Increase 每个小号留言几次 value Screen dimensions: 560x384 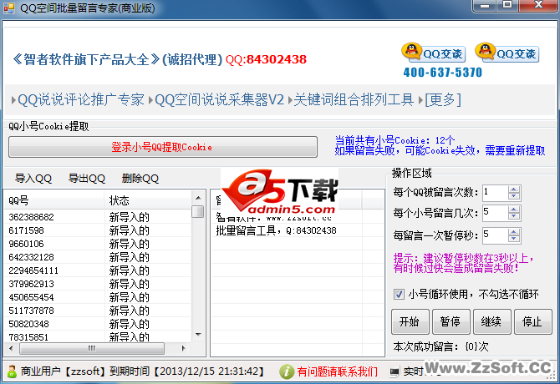click(513, 210)
